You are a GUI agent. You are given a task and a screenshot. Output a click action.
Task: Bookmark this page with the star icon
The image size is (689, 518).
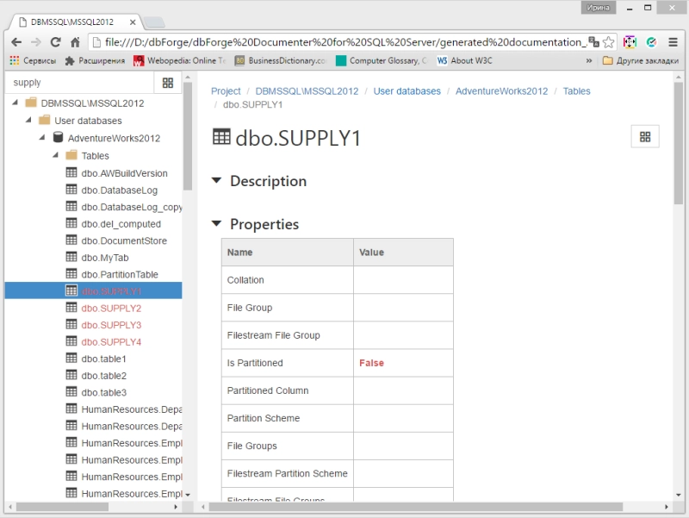(x=609, y=42)
